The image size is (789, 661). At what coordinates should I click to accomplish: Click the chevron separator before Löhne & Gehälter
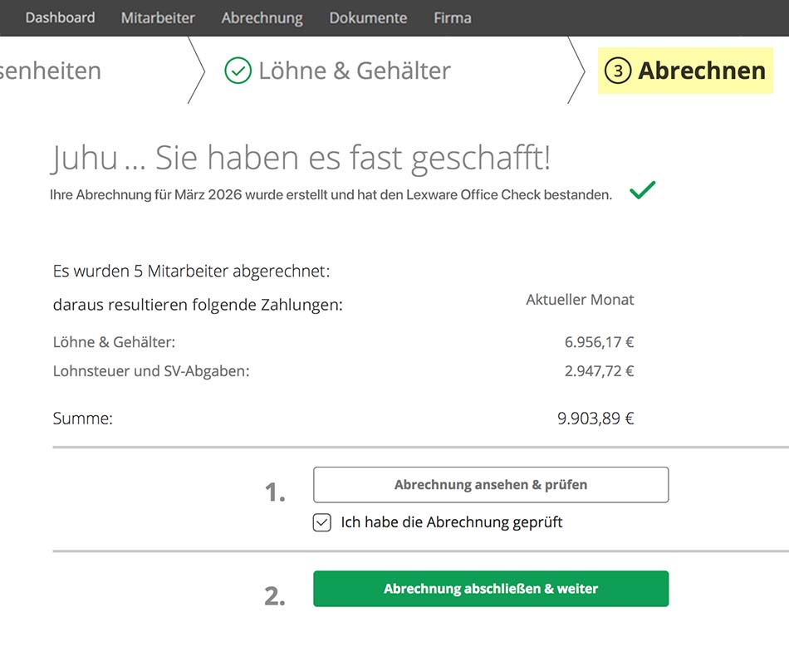click(x=198, y=71)
